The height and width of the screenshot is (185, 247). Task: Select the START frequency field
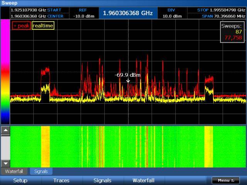point(36,10)
